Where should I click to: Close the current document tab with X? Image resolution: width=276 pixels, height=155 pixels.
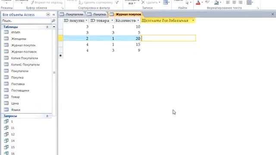tap(273, 14)
